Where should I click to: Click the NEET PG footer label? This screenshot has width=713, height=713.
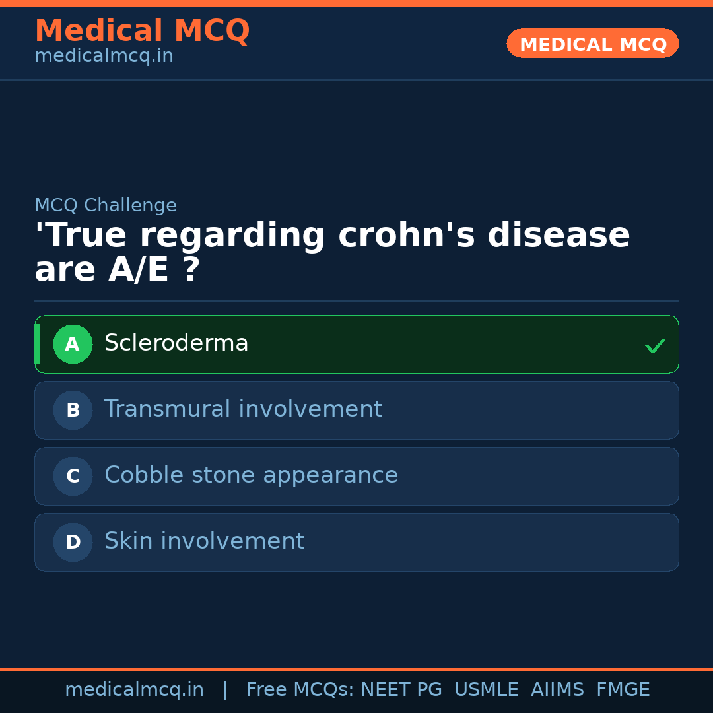point(401,690)
